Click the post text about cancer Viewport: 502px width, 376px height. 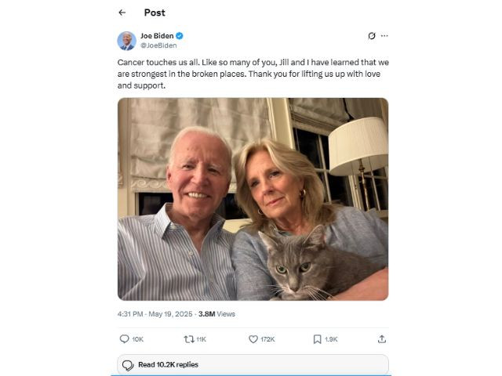point(253,74)
